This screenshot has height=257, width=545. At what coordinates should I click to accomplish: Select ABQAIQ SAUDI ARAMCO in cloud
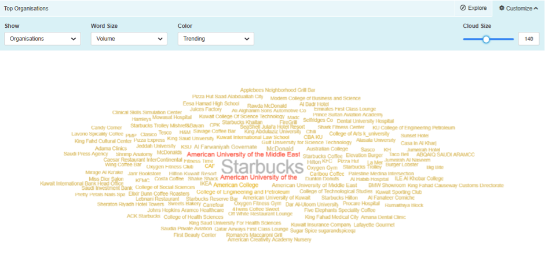[x=445, y=155]
